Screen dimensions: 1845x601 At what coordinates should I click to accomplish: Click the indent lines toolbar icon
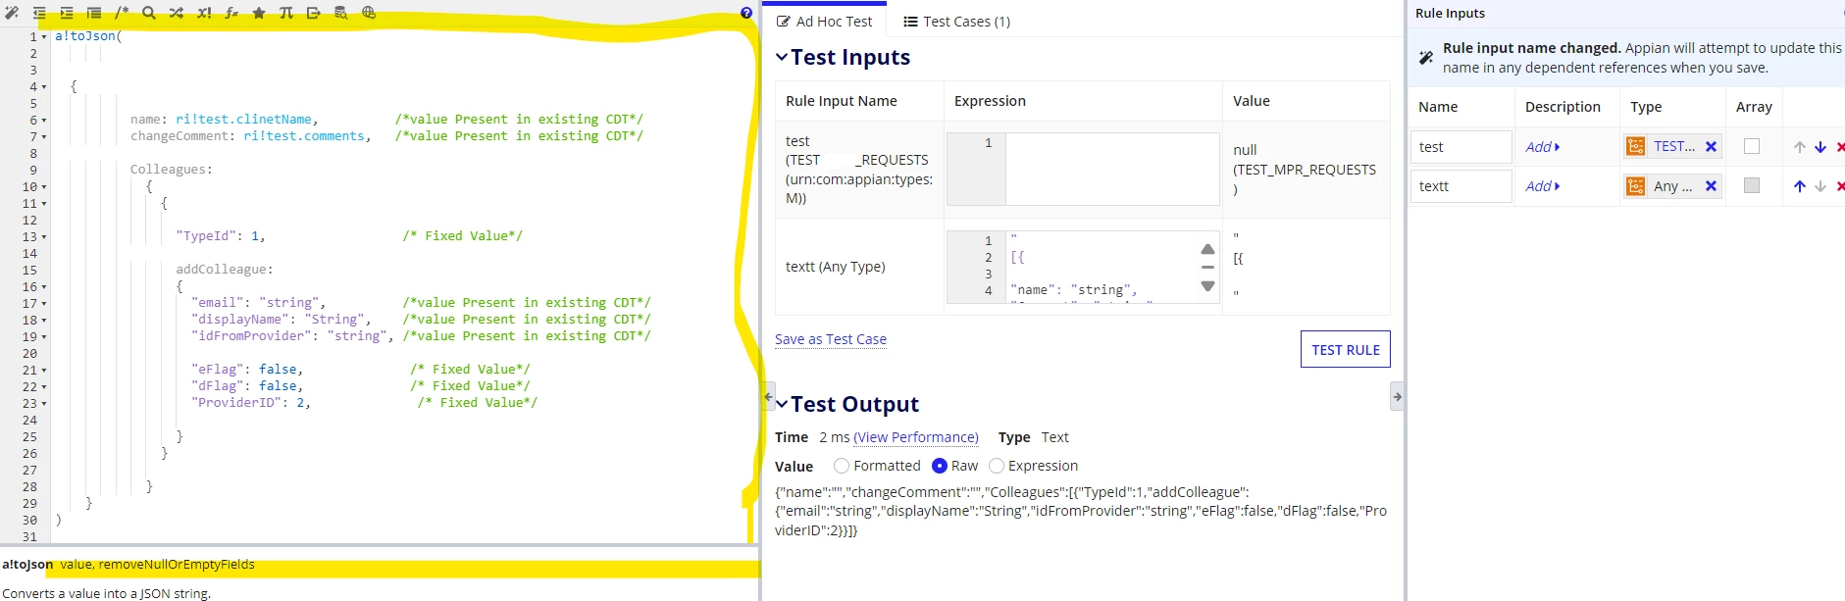67,13
